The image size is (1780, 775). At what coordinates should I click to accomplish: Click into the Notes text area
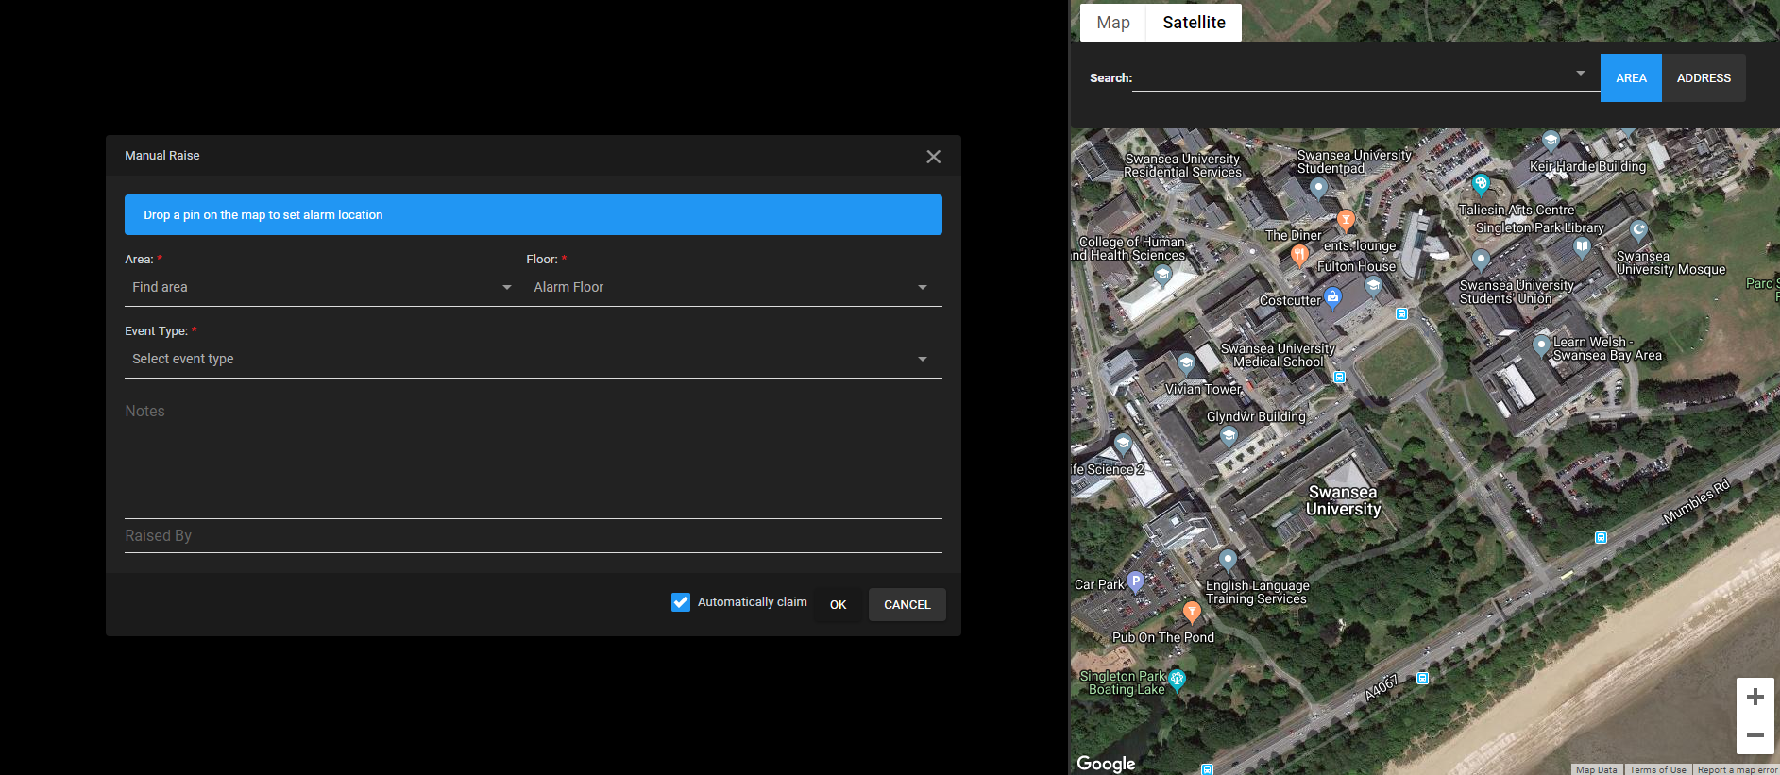pos(534,458)
